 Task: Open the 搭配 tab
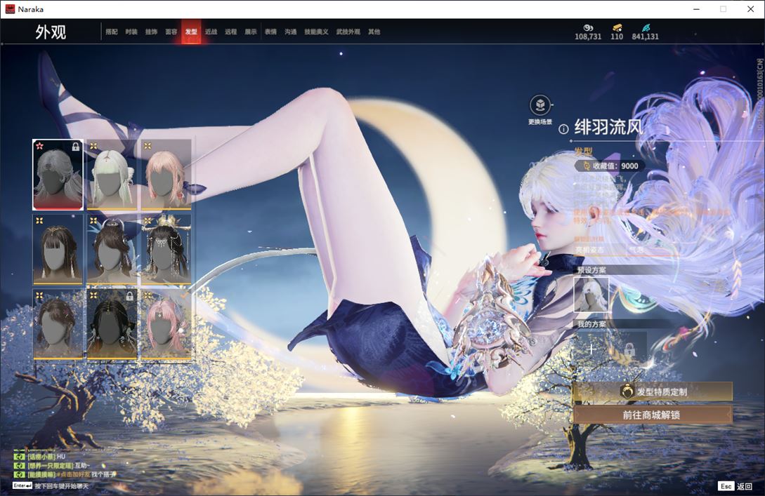[112, 32]
